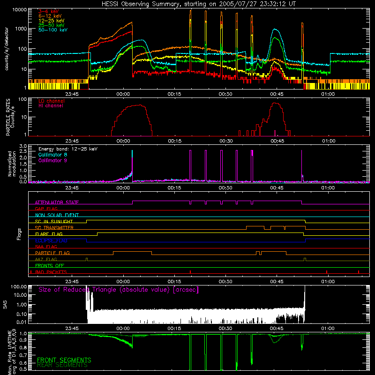Click the 1000 tick label on counts plot
Image resolution: width=375 pixels, height=375 pixels.
pos(21,29)
